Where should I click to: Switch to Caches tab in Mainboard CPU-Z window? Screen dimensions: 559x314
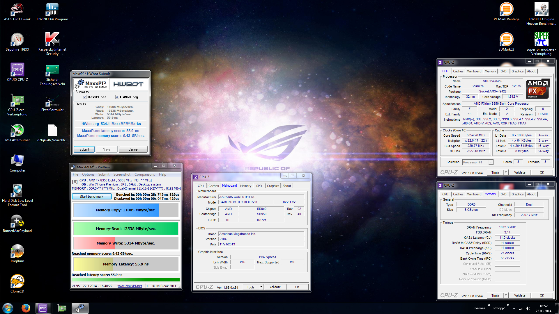tap(213, 186)
